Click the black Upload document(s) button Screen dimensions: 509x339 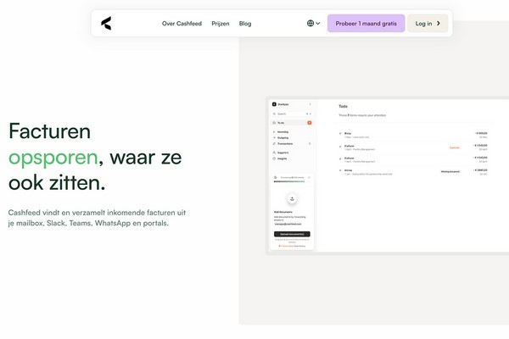pyautogui.click(x=292, y=234)
